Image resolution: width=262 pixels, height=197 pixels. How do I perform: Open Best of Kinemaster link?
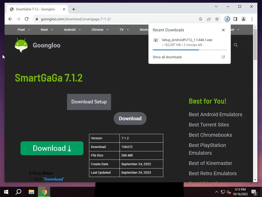coord(210,163)
